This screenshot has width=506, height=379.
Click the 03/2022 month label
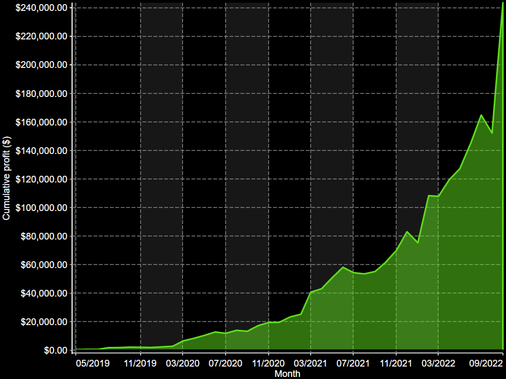click(x=438, y=363)
